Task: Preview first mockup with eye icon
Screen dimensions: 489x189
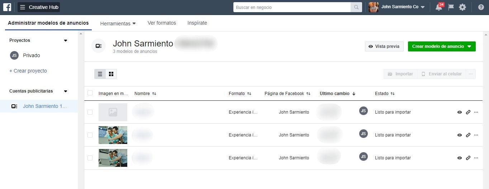Action: 460,112
